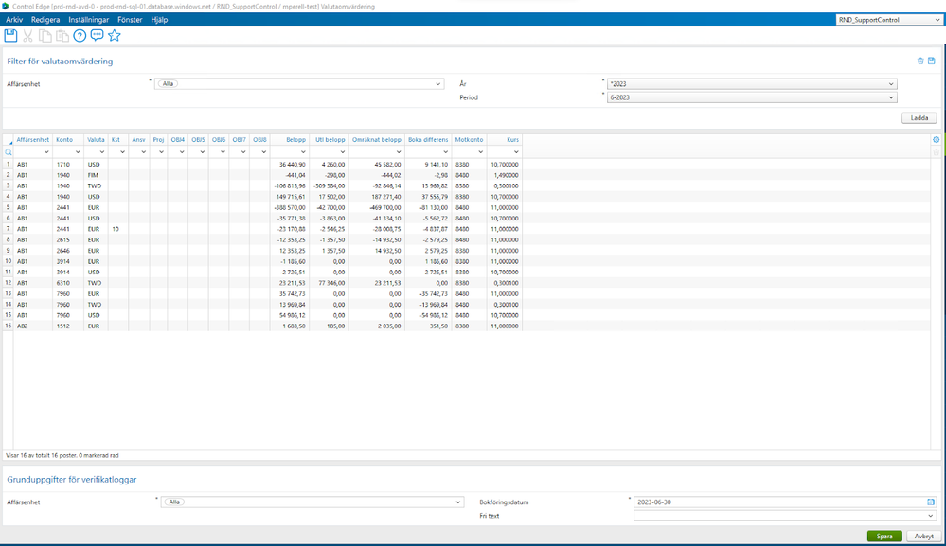Open the Arkiv menu
The width and height of the screenshot is (946, 546).
(14, 20)
